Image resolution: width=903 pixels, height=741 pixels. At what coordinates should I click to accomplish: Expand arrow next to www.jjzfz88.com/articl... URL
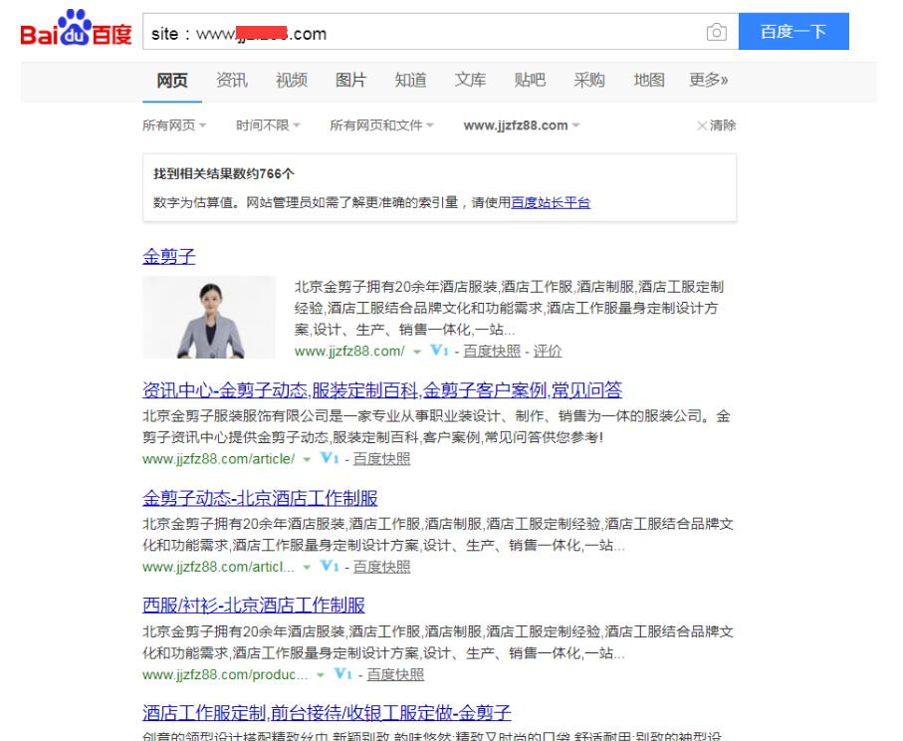pos(307,568)
